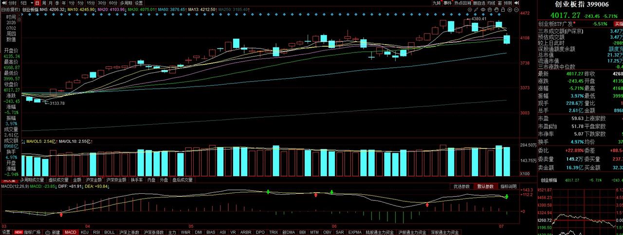The image size is (623, 235).
Task: Open the target circle settings icon
Action: tap(470, 10)
